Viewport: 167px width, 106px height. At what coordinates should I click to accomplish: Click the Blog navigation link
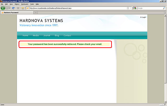tap(57, 35)
